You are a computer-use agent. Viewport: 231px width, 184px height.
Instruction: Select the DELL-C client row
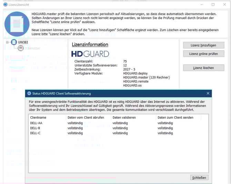click(119, 133)
